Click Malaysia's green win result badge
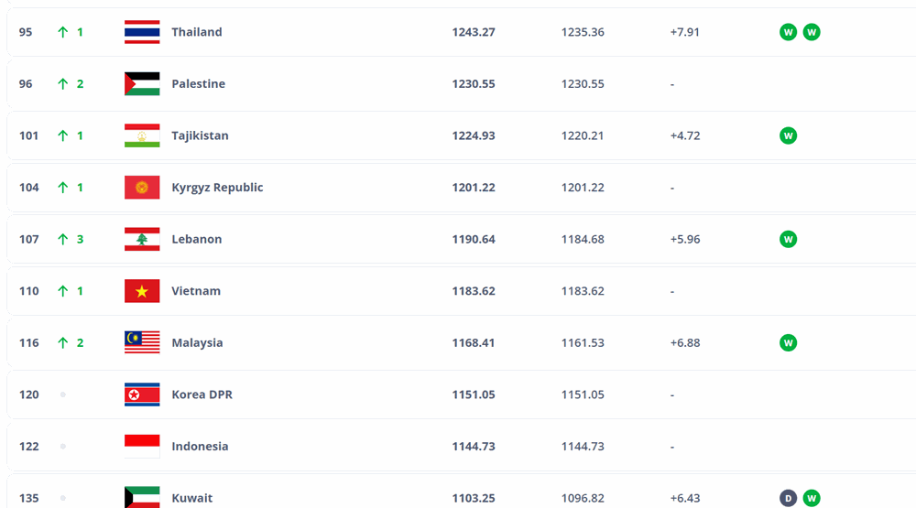The height and width of the screenshot is (508, 916). point(788,342)
